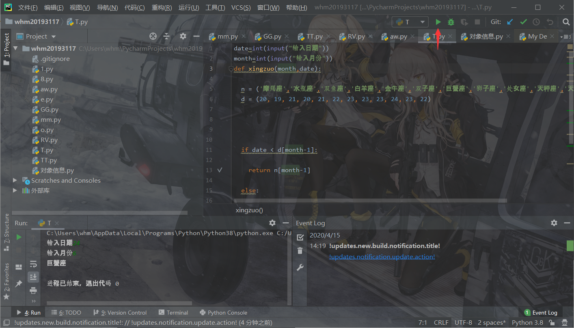The height and width of the screenshot is (328, 574).
Task: Toggle the 4: Run tool window
Action: [28, 313]
